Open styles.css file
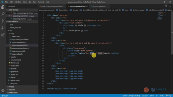This screenshot has height=97, width=173. pos(14,75)
